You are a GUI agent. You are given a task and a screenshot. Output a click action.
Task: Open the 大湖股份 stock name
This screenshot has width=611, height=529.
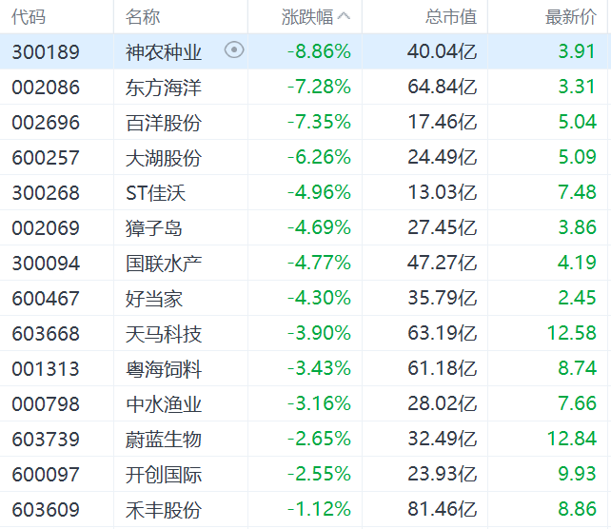point(164,158)
